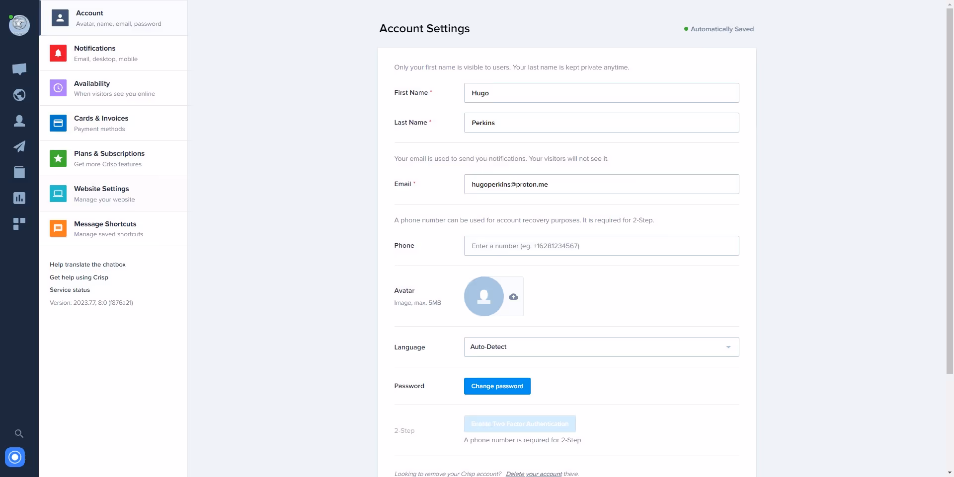This screenshot has width=954, height=477.
Task: Open Availability settings section
Action: click(x=114, y=88)
